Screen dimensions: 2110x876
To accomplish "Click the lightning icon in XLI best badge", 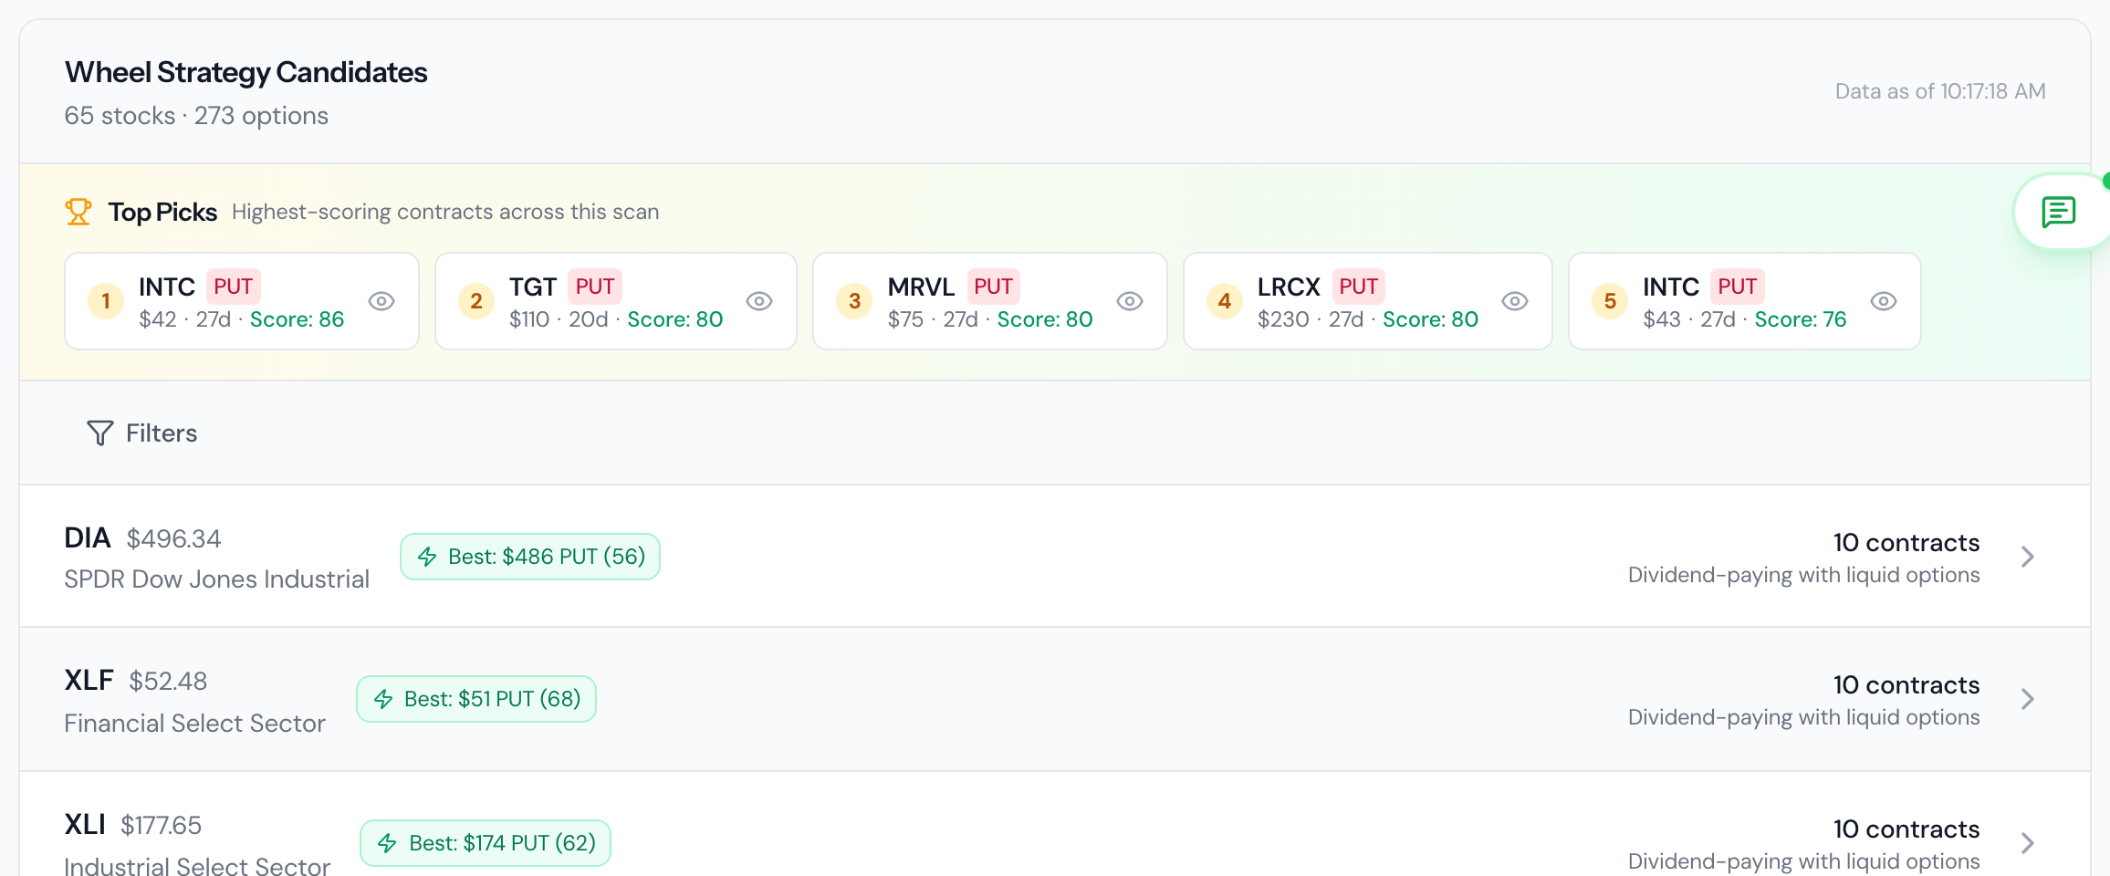I will 388,842.
